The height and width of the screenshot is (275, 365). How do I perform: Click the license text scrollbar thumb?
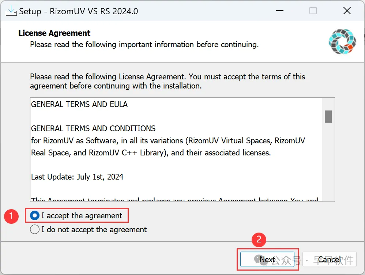[x=328, y=116]
